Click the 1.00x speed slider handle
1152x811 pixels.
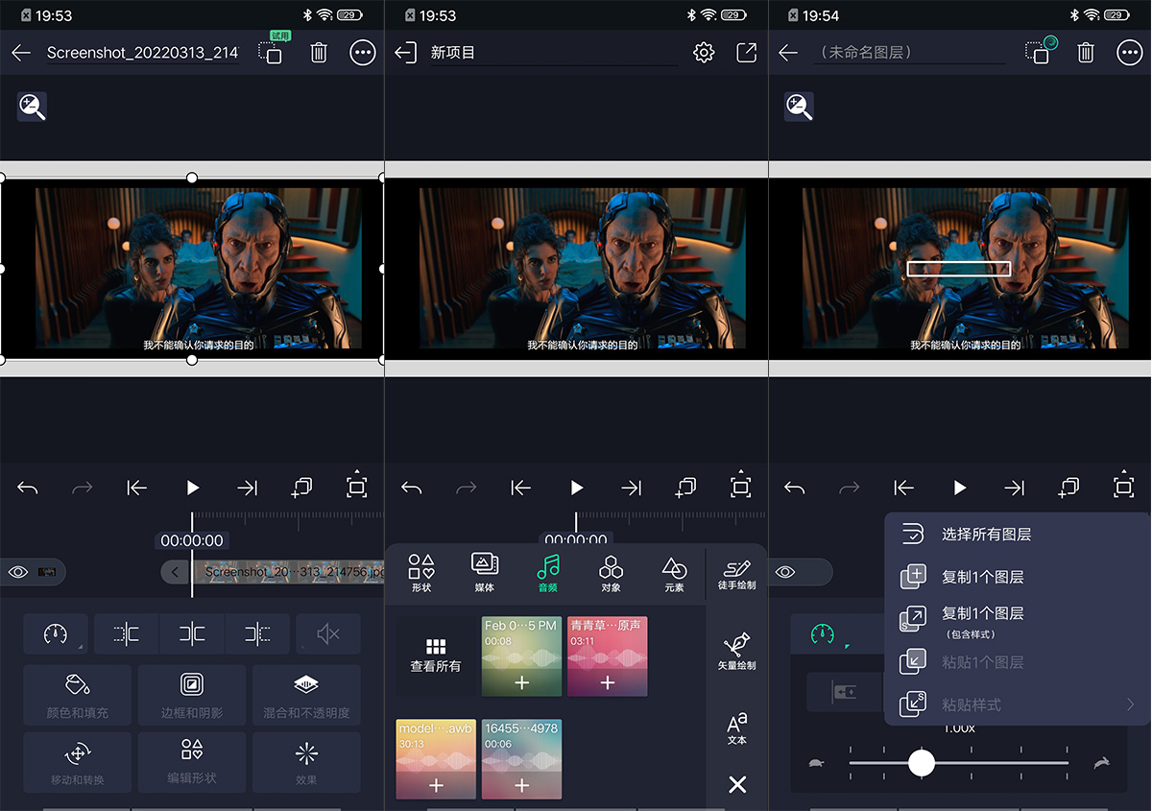[922, 763]
